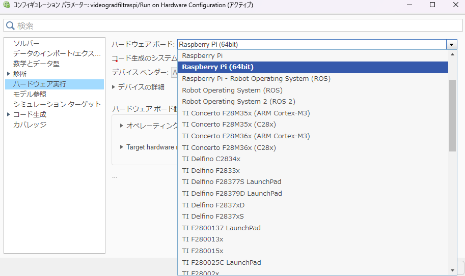Open the ハードウェア ボード dropdown arrow
The width and height of the screenshot is (465, 276).
[x=451, y=45]
